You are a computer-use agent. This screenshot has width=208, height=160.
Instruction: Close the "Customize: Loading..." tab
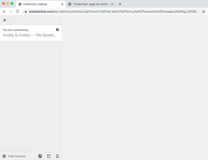62,4
